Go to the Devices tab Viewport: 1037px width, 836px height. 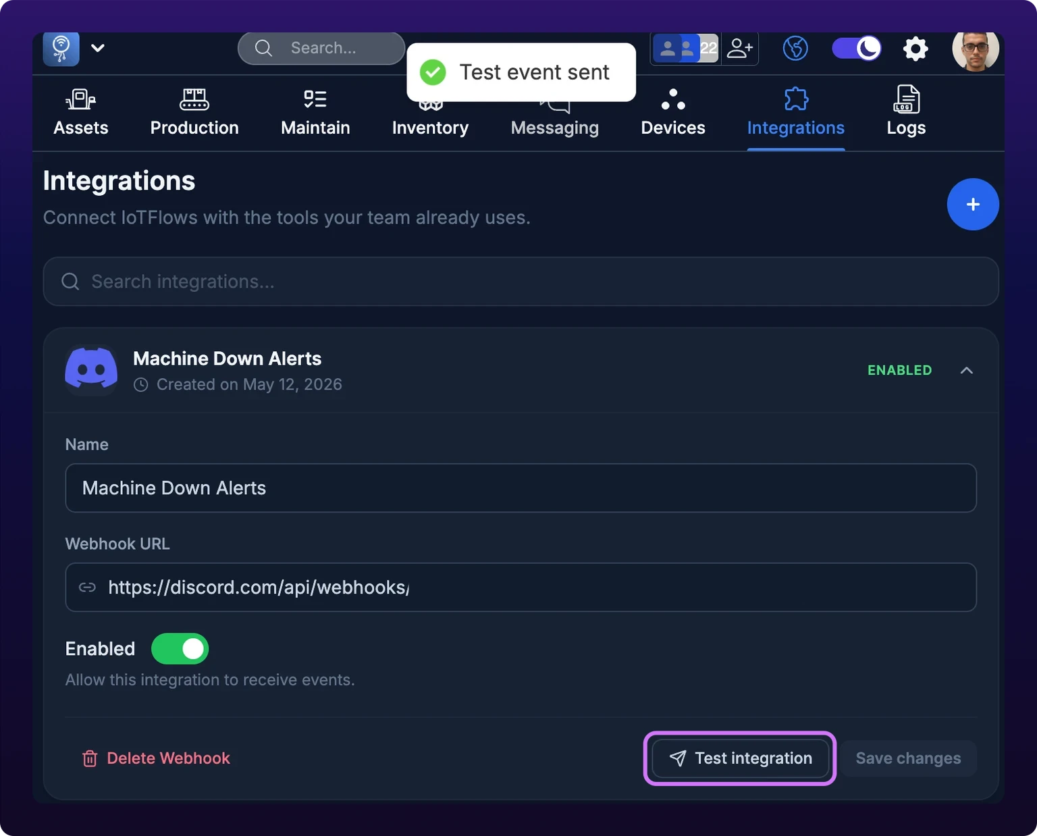point(673,113)
